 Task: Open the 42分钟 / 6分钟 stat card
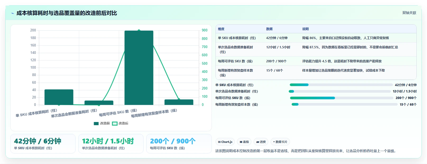coord(43,144)
